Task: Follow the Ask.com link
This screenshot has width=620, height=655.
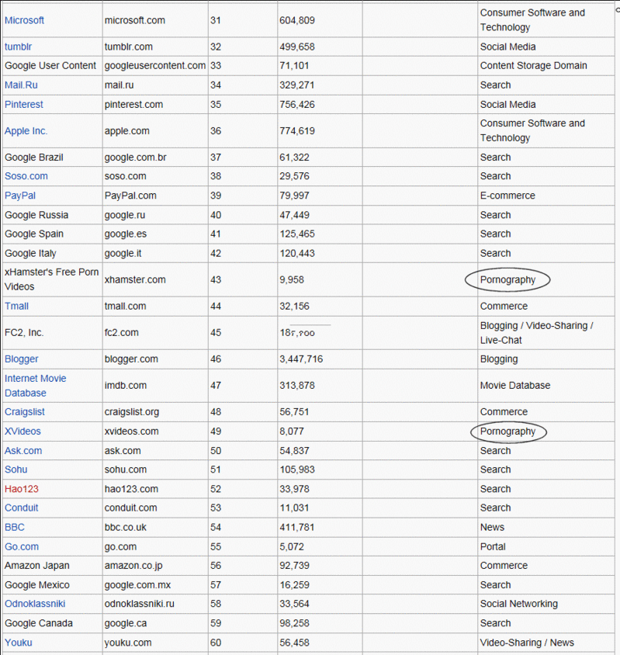Action: coord(23,451)
